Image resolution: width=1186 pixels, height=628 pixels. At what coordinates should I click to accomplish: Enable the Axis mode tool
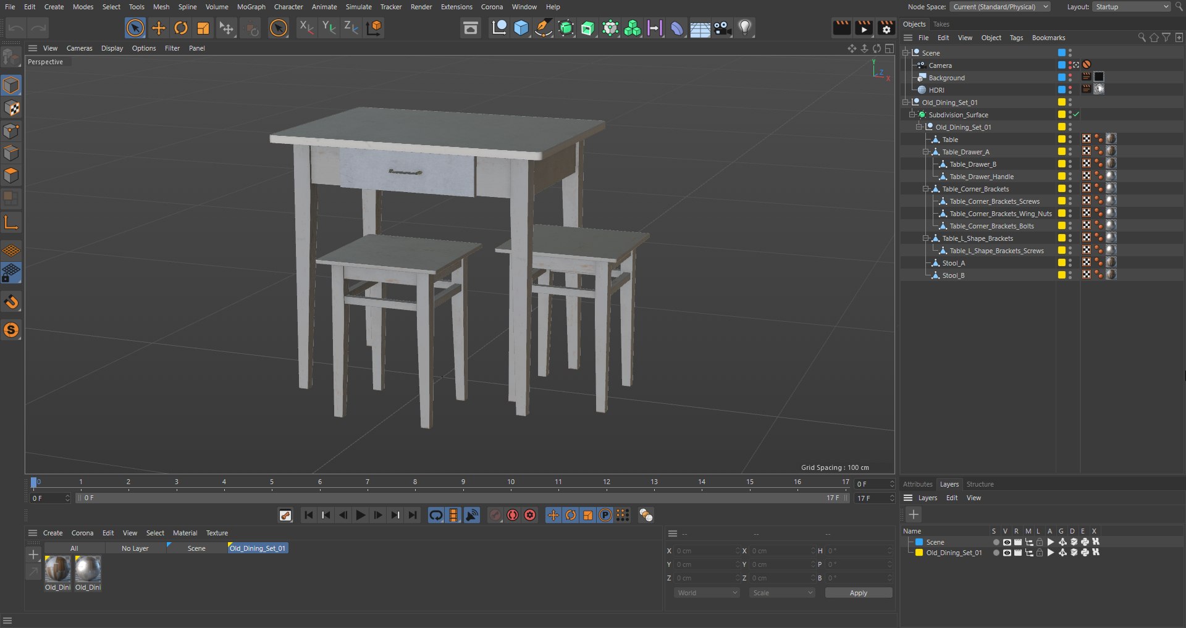tap(11, 222)
